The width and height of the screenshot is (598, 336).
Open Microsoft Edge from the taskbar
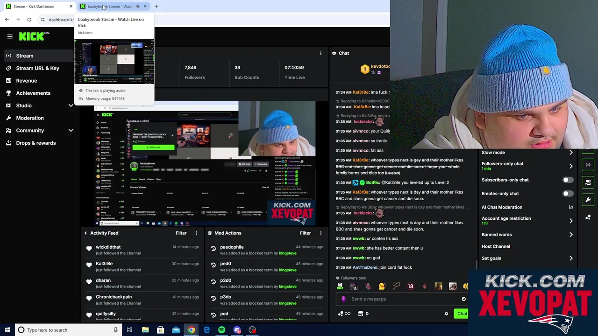coord(206,330)
